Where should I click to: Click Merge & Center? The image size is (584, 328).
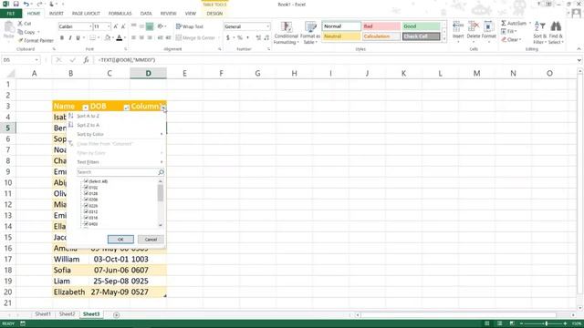(196, 38)
